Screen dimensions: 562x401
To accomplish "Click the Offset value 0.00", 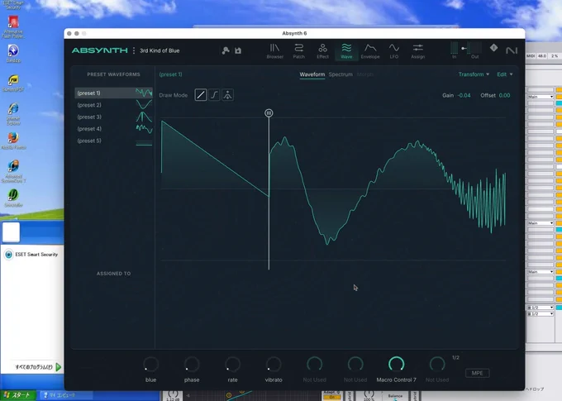I will click(x=504, y=95).
